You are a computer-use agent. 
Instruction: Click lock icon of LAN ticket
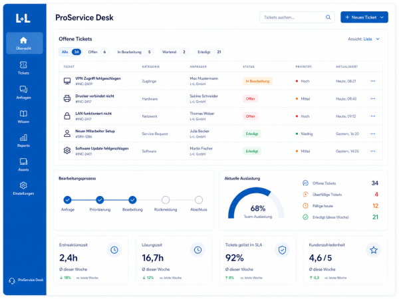(x=67, y=116)
